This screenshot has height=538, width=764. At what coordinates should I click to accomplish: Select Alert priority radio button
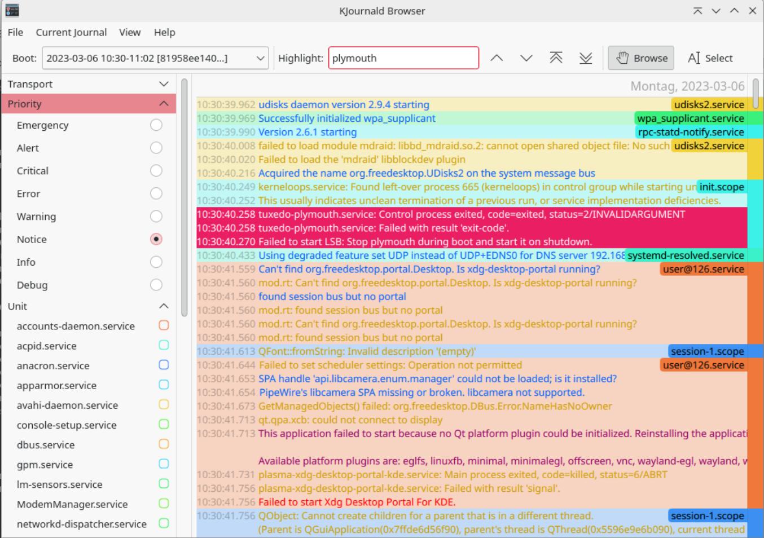coord(156,148)
